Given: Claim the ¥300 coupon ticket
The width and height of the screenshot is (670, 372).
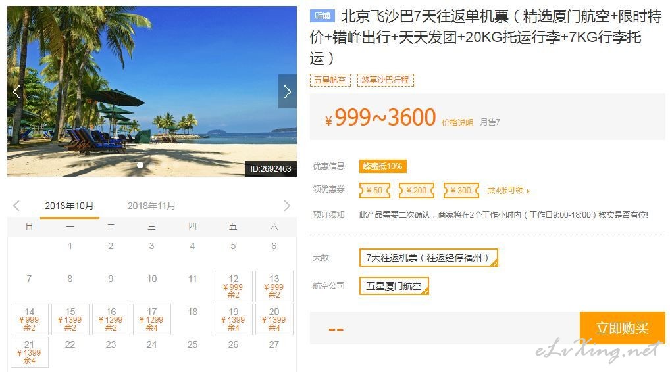Looking at the screenshot, I should 461,191.
